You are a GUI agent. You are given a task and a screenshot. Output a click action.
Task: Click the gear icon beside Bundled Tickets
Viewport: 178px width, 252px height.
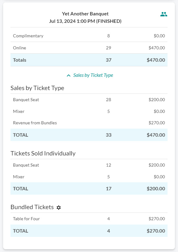59,208
